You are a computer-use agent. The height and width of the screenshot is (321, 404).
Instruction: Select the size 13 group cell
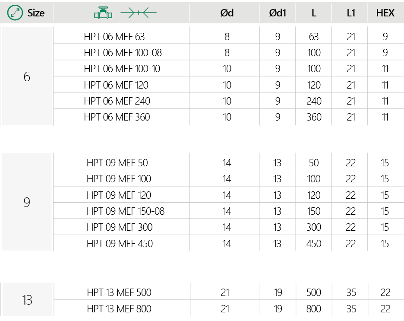point(27,300)
